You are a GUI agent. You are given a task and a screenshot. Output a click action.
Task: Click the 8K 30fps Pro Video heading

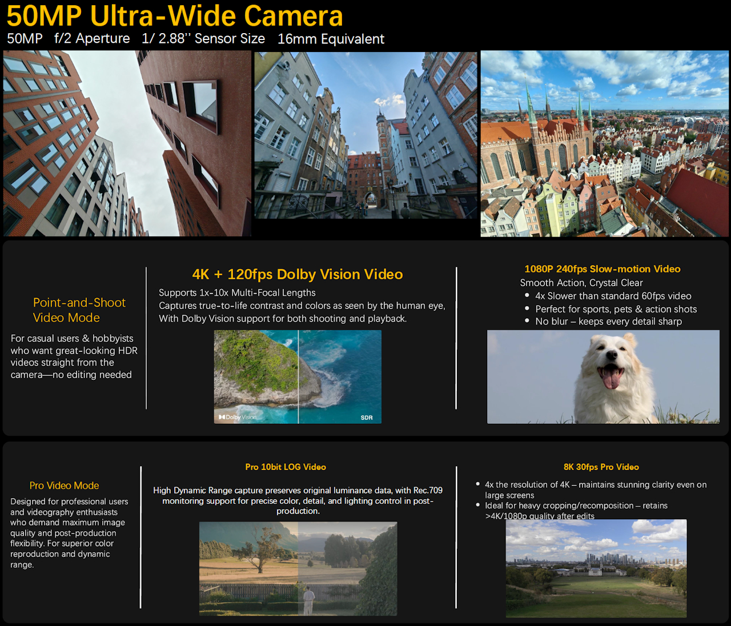(601, 467)
